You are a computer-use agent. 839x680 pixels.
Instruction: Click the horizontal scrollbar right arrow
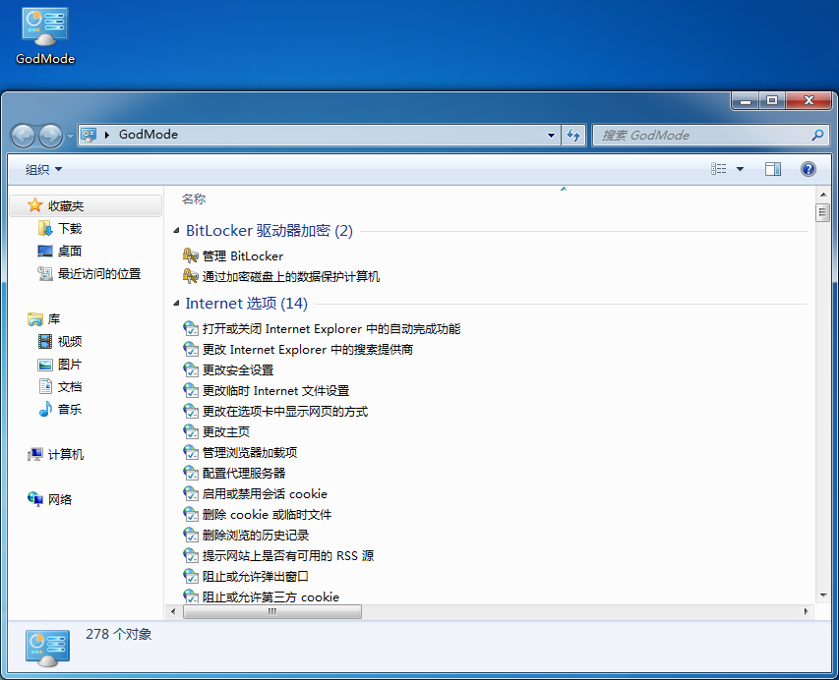pos(806,611)
